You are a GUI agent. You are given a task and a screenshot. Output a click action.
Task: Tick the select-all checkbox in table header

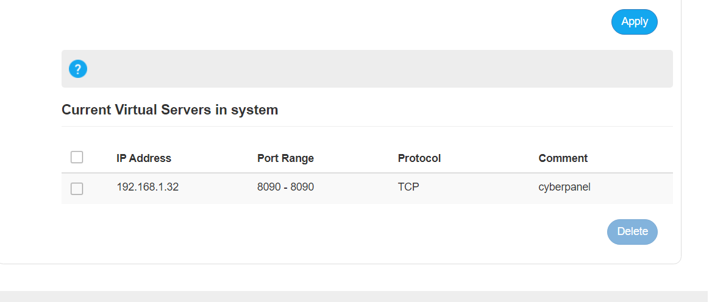coord(77,157)
